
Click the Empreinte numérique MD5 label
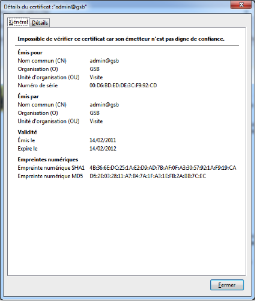pos(50,176)
